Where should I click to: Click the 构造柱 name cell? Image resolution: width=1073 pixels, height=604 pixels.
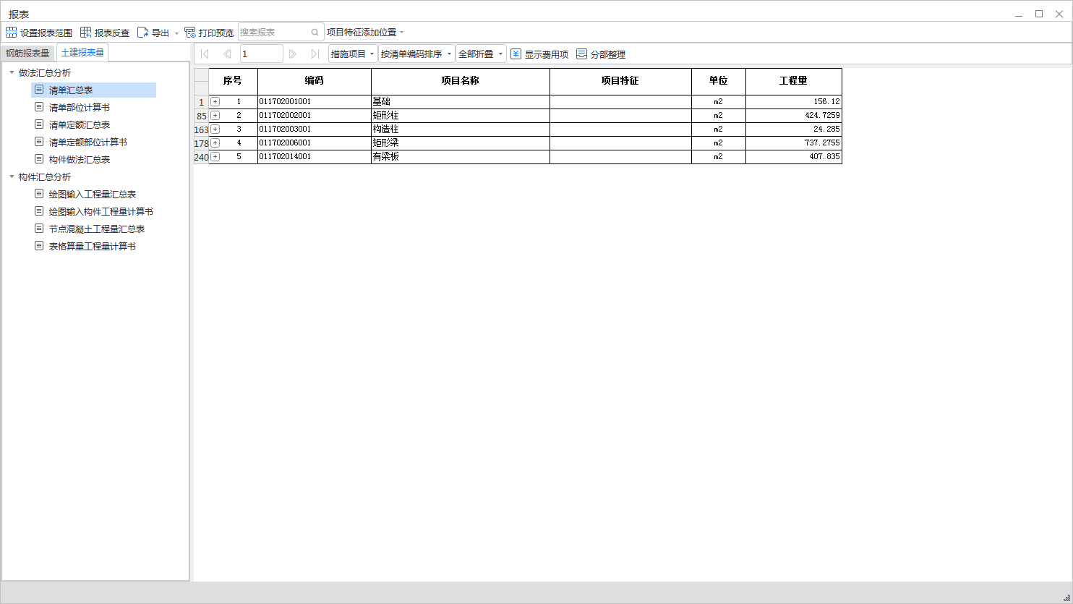pyautogui.click(x=461, y=129)
